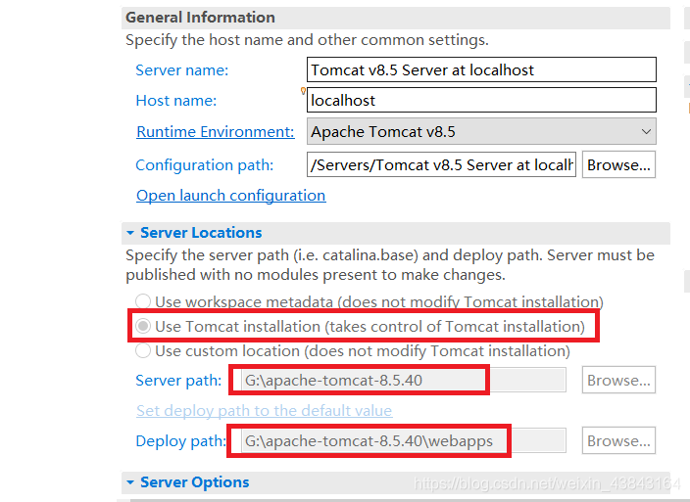Click the General Information section header
The height and width of the screenshot is (502, 690).
pos(396,18)
